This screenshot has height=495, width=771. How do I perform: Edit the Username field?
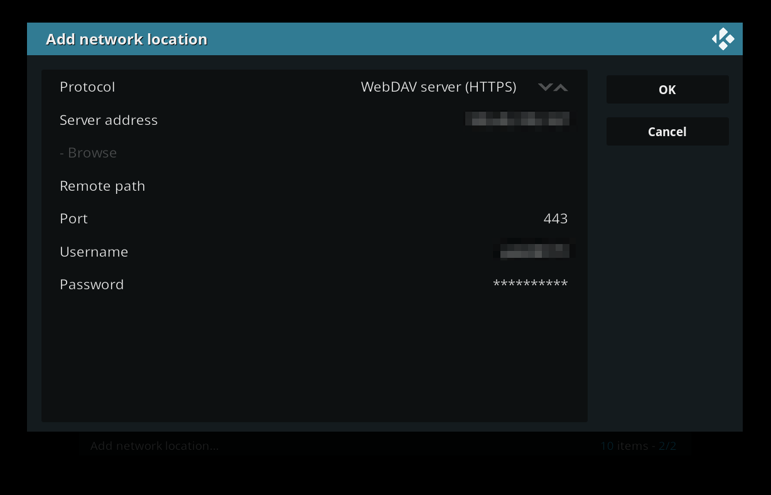(x=315, y=252)
